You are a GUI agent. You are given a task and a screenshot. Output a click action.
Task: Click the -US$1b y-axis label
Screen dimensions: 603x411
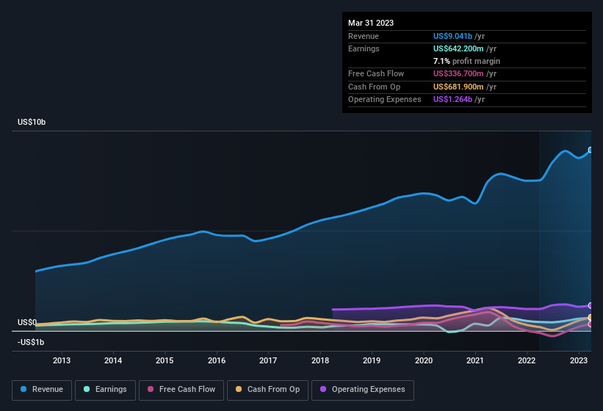pos(31,342)
